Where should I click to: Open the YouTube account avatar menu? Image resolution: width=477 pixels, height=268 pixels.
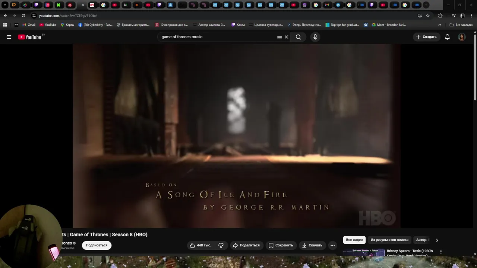(462, 37)
